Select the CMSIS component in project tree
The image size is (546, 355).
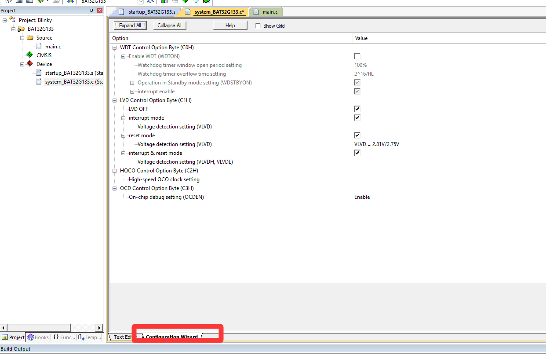44,55
